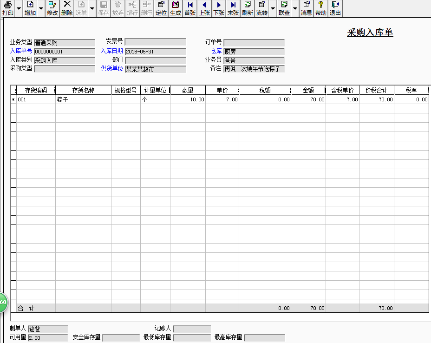Screen dimensions: 431x343
Task: Go to previous record with 上张
Action: [204, 8]
